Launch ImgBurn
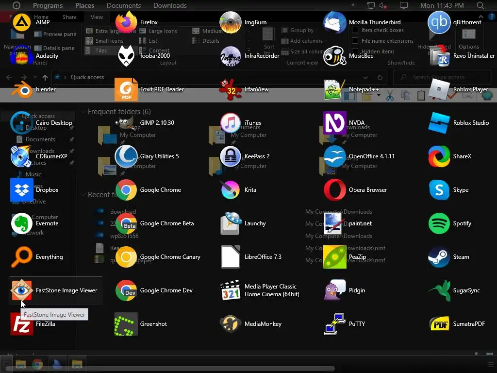The height and width of the screenshot is (373, 497). [244, 22]
